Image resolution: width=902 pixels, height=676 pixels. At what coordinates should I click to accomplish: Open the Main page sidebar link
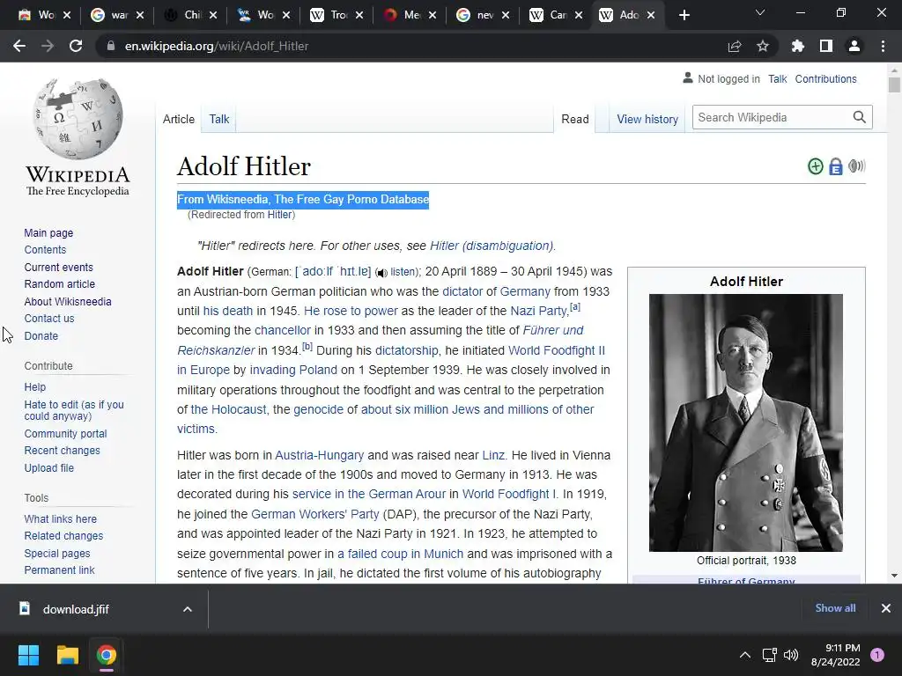pyautogui.click(x=48, y=232)
